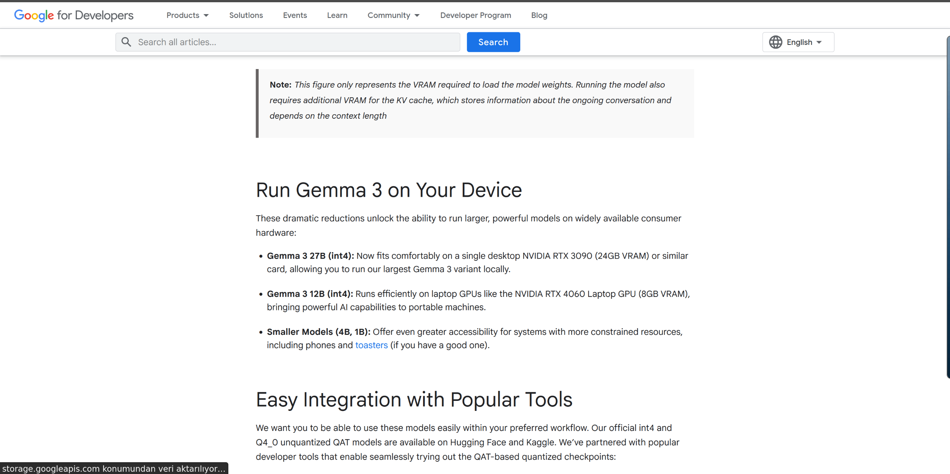The width and height of the screenshot is (950, 474).
Task: Click the English selector caret arrow
Action: [x=819, y=42]
